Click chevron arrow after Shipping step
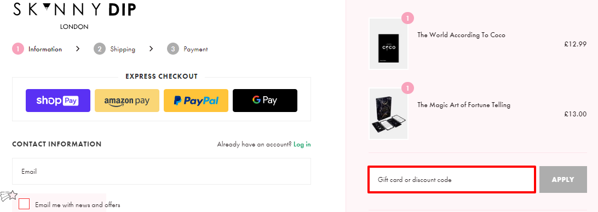Image resolution: width=598 pixels, height=212 pixels. [x=151, y=49]
